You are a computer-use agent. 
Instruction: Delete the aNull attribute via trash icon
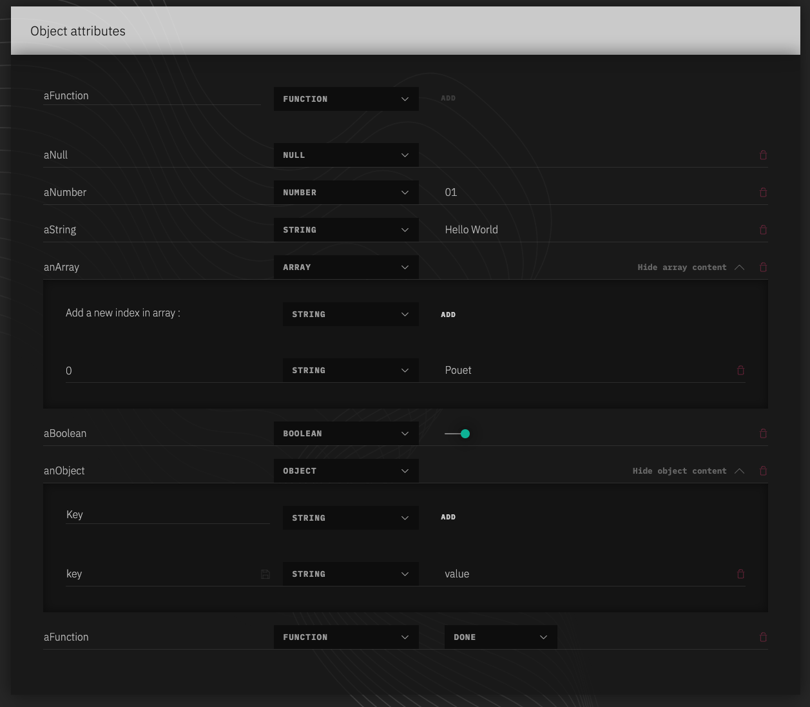pyautogui.click(x=763, y=155)
